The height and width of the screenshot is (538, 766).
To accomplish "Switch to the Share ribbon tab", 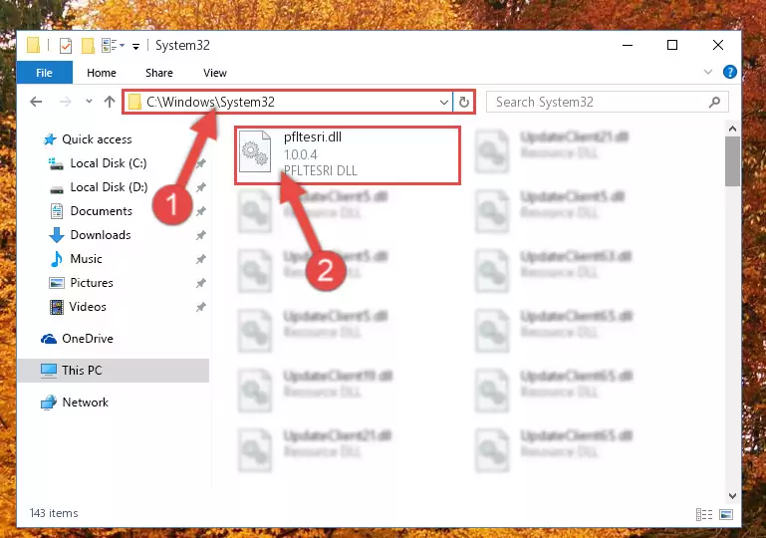I will coord(159,73).
